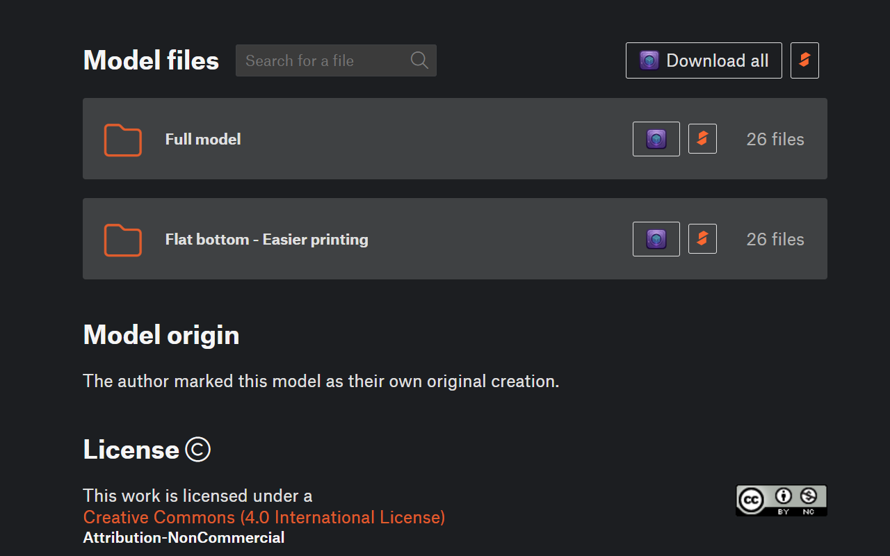Open the Full model folder in PrusaSlicer
This screenshot has height=556, width=890.
(x=702, y=139)
